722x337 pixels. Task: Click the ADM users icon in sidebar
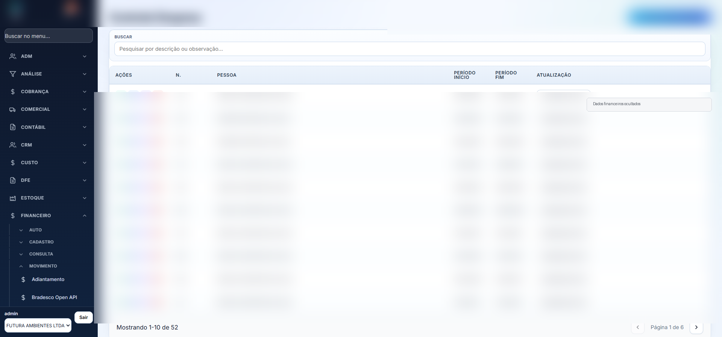pyautogui.click(x=13, y=56)
